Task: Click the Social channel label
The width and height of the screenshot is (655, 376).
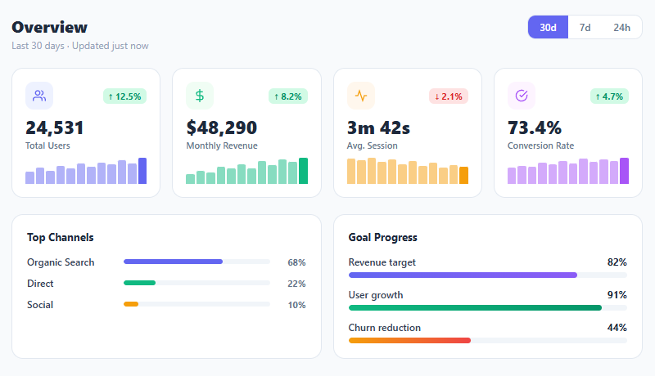Action: 40,305
